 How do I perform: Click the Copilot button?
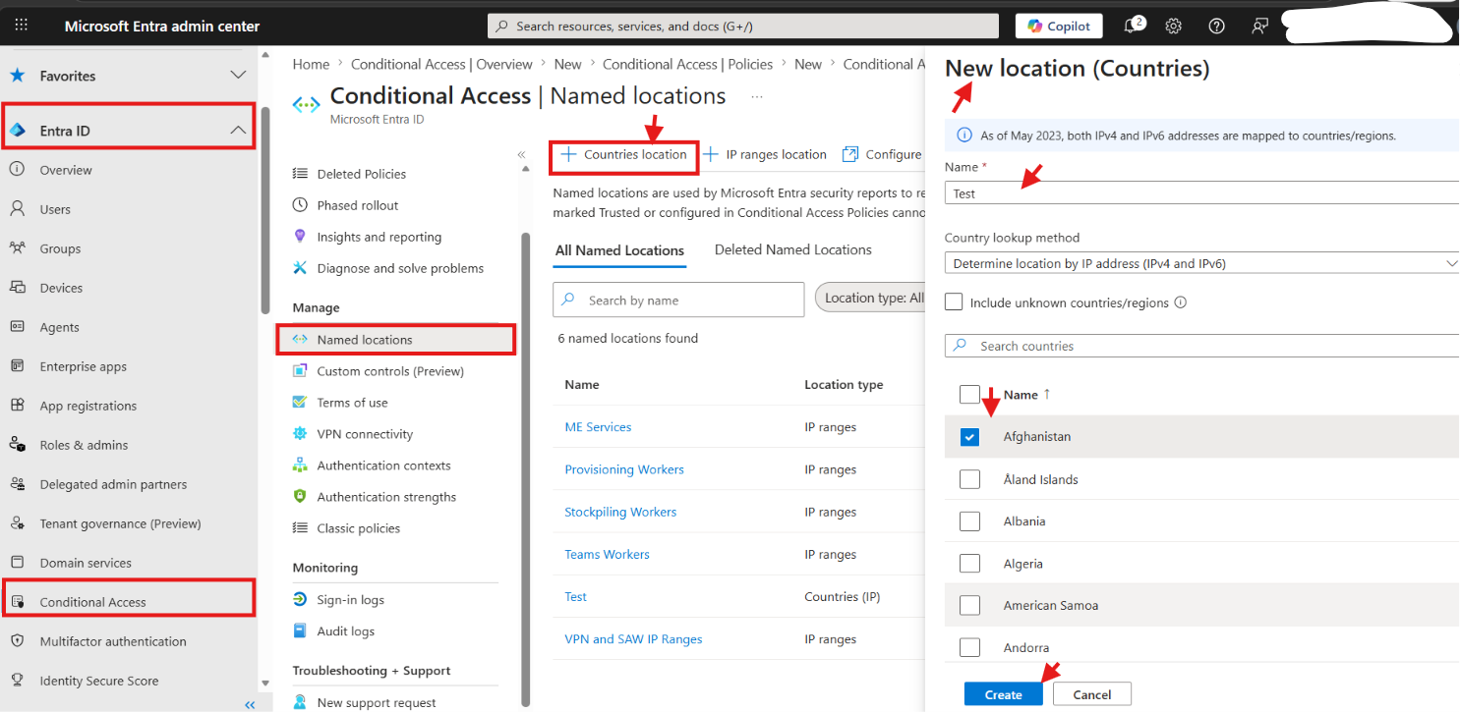click(1059, 27)
